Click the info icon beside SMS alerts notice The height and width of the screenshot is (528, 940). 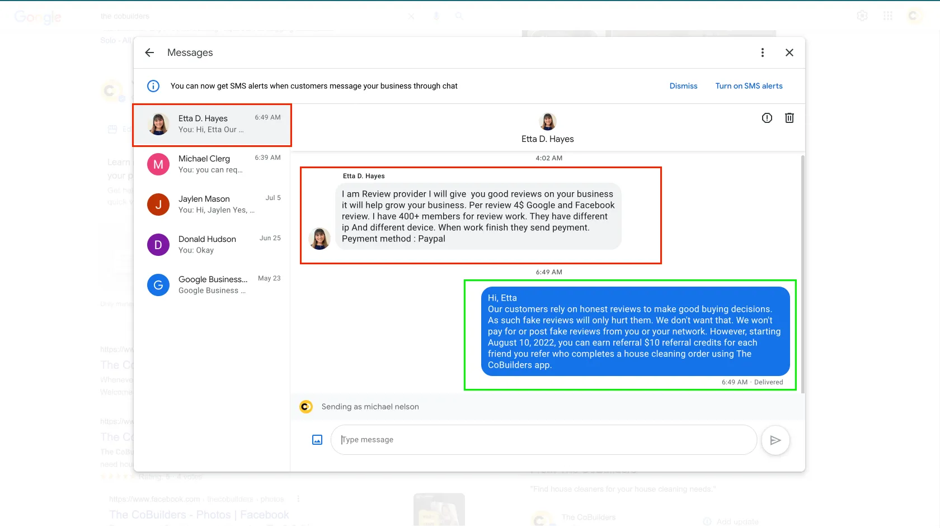(x=153, y=86)
